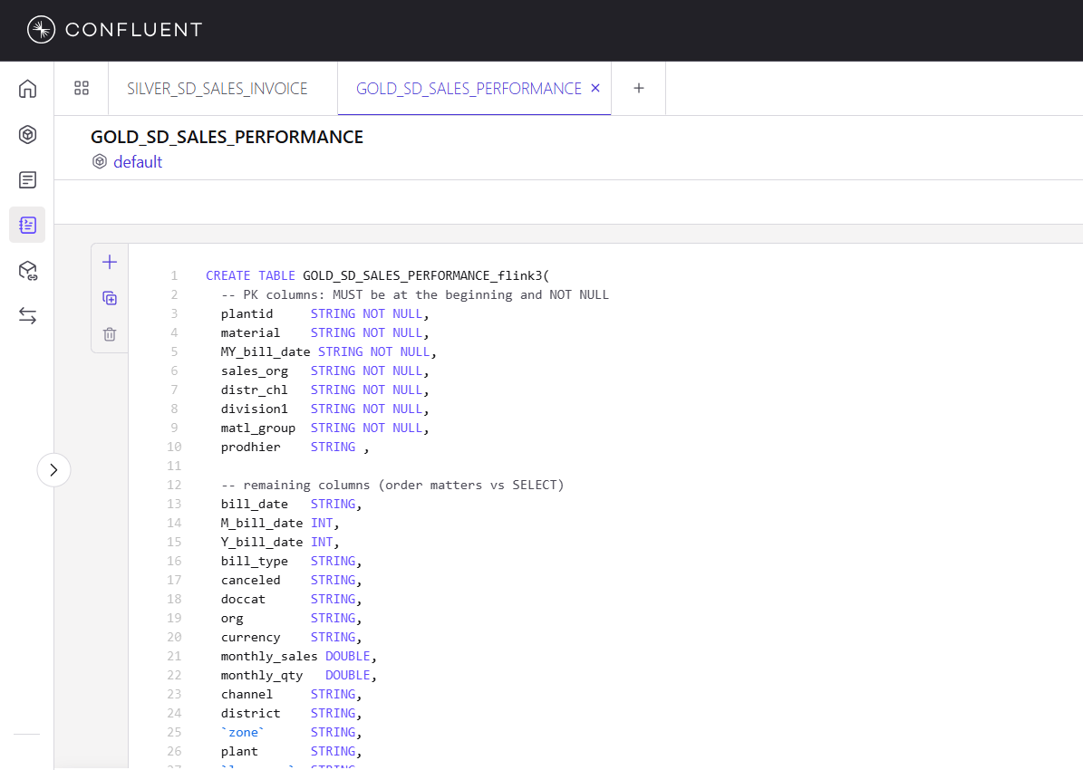This screenshot has height=770, width=1083.
Task: Duplicate the SQL cell
Action: 110,298
